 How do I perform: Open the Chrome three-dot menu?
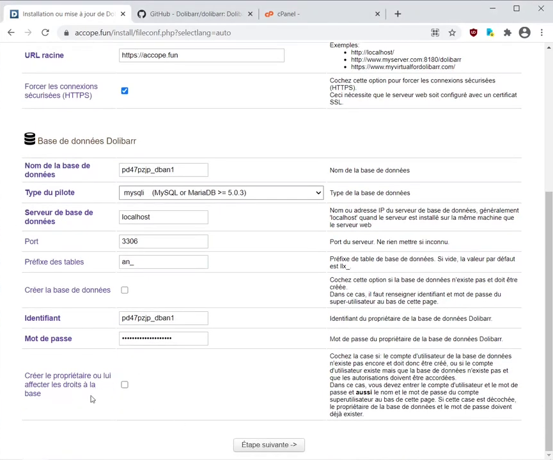(542, 33)
